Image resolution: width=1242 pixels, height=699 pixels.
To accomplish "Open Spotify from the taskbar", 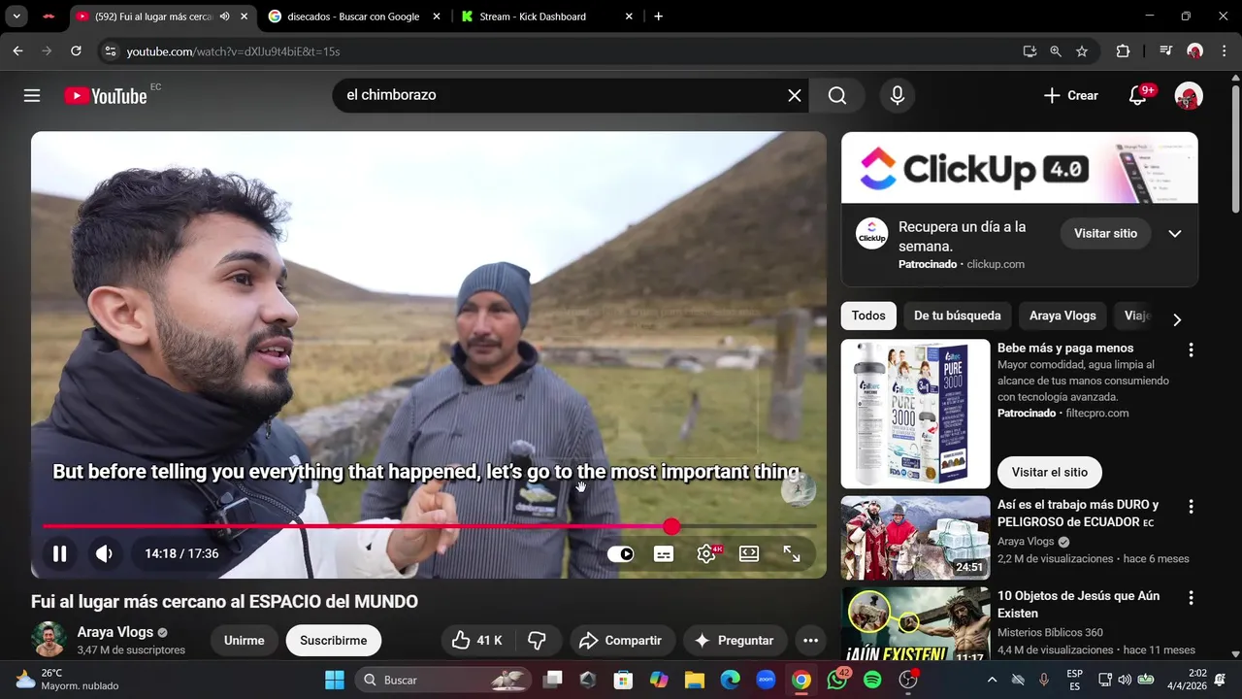I will pyautogui.click(x=872, y=680).
